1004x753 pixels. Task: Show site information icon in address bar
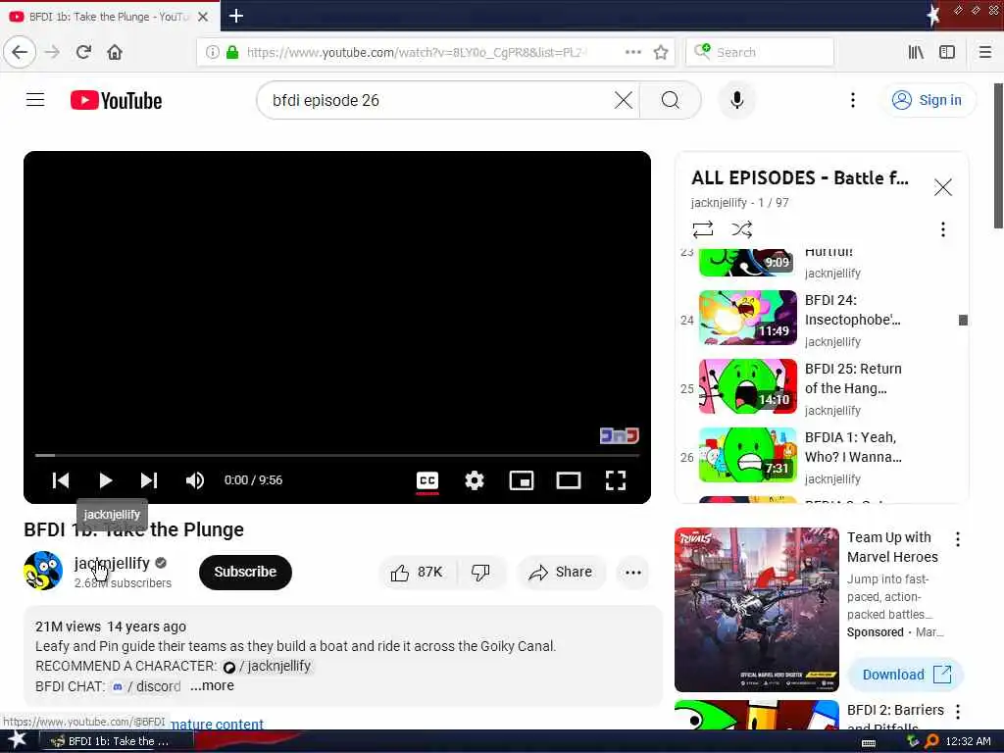click(213, 52)
